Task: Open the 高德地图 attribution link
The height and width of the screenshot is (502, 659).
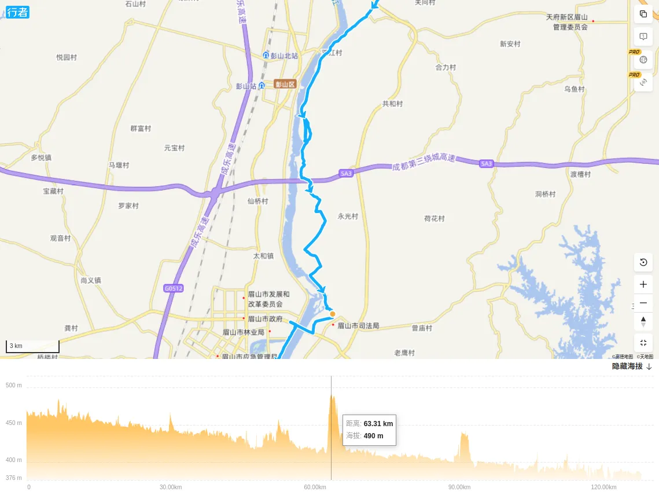Action: click(x=623, y=357)
